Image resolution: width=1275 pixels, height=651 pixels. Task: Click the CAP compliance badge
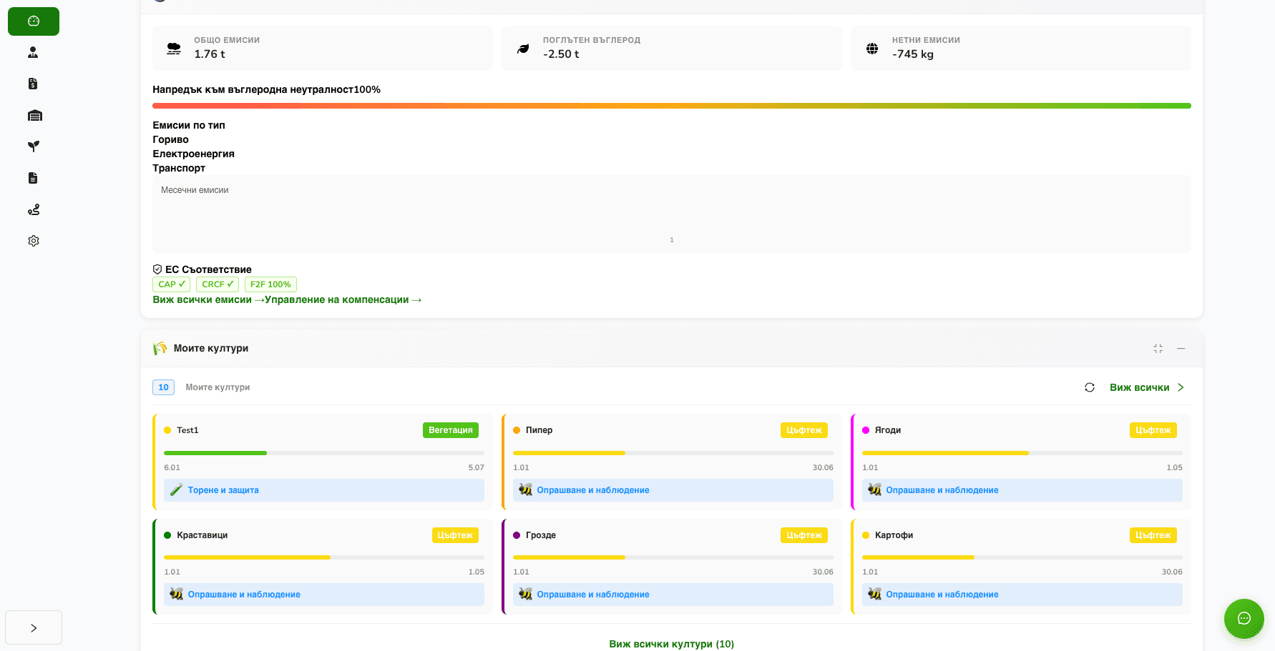(x=171, y=284)
